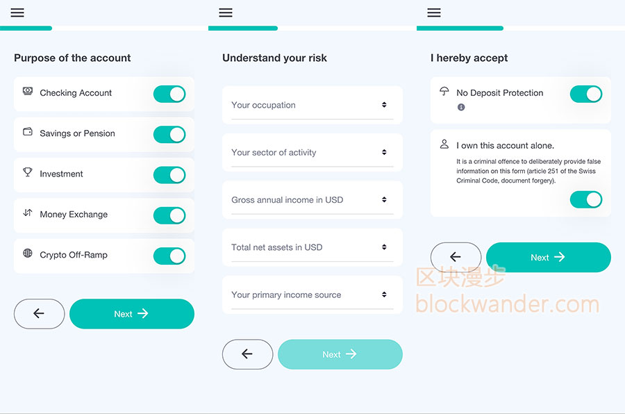Click the progress bar above Understand your risk
The width and height of the screenshot is (625, 414).
pos(312,28)
